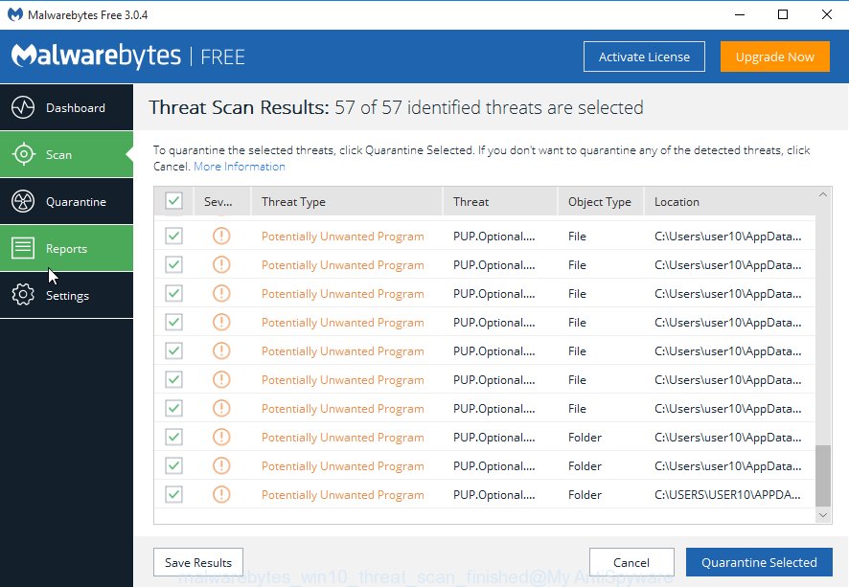Viewport: 849px width, 587px height.
Task: Open the Quarantine radiation icon
Action: (x=23, y=201)
